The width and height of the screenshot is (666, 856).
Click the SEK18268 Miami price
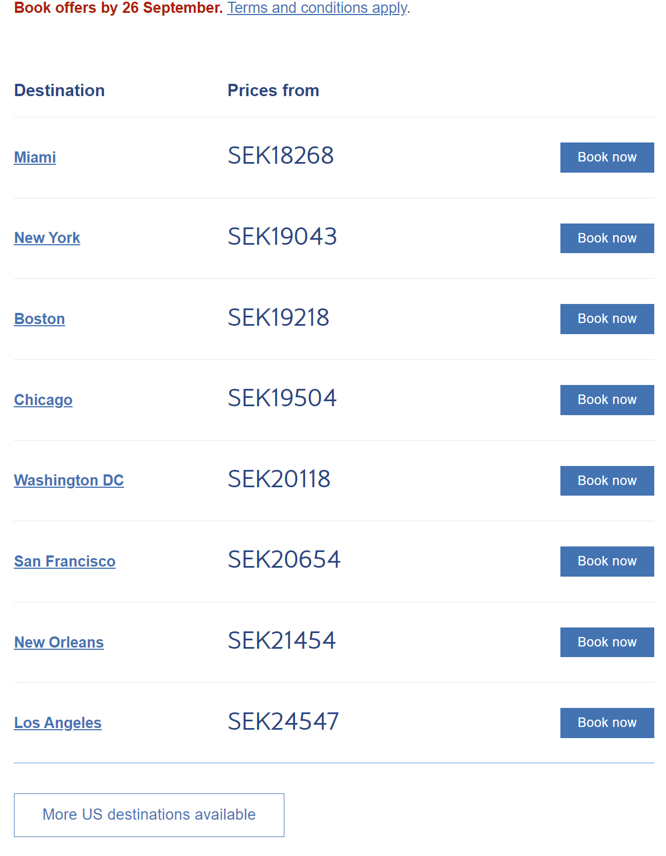pos(280,156)
